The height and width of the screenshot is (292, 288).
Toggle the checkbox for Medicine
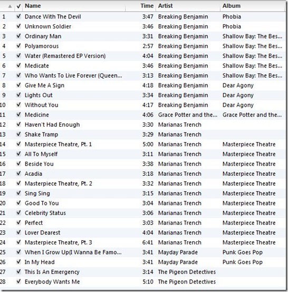tap(18, 115)
